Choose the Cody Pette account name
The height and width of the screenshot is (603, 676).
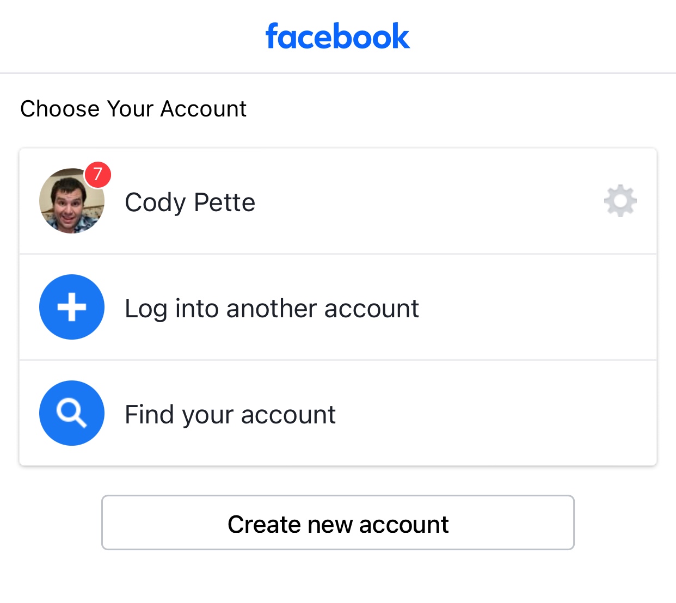[190, 202]
